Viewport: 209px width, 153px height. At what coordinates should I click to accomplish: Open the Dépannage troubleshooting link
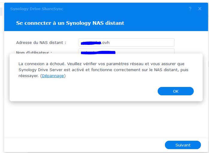[53, 76]
